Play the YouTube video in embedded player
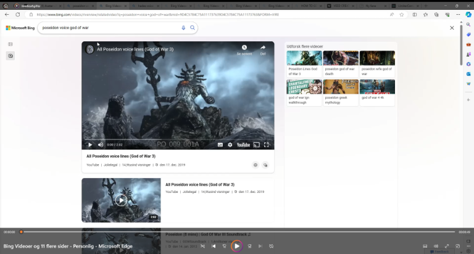Viewport: 474px width, 254px height. (x=90, y=145)
